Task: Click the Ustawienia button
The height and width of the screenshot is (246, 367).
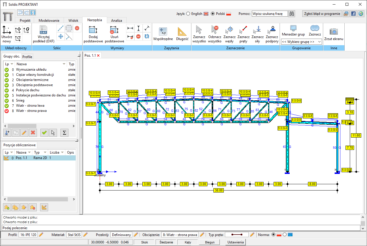Action: (x=235, y=242)
